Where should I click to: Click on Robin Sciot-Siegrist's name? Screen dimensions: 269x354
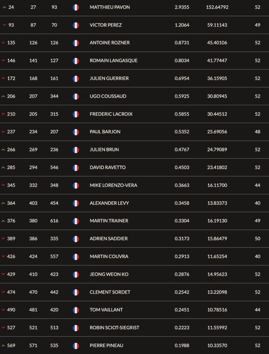coord(114,327)
